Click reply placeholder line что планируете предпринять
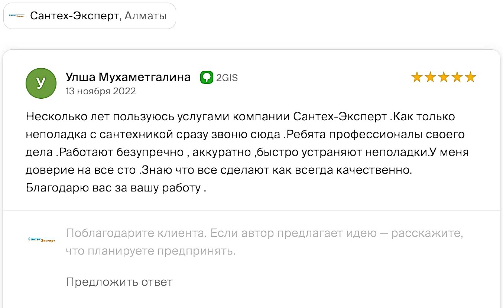The image size is (503, 308). coord(151,251)
